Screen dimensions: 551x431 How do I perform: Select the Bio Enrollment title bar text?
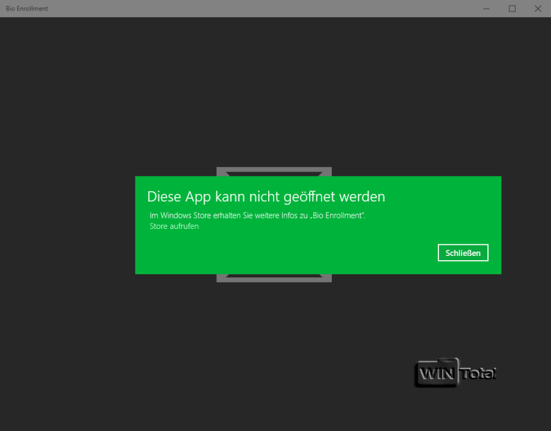27,8
